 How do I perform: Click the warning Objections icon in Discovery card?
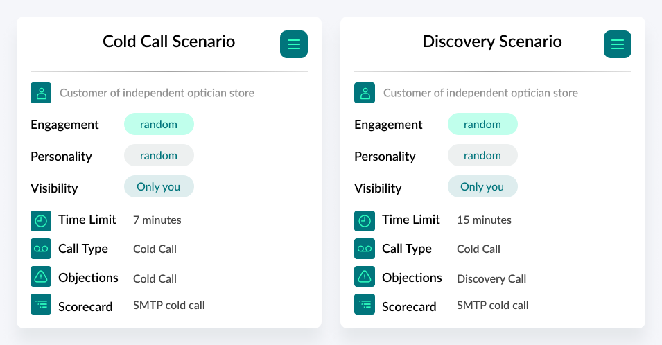[x=365, y=276]
